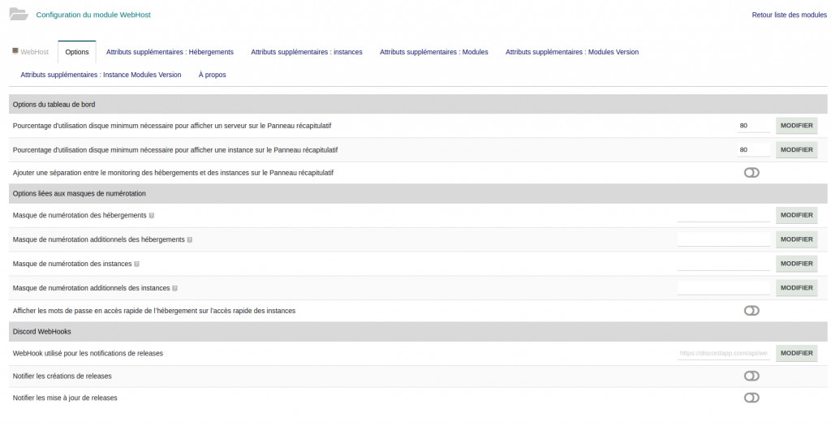831x426 pixels.
Task: Open Attributs supplémentaires : Hébergements tab
Action: pos(170,52)
